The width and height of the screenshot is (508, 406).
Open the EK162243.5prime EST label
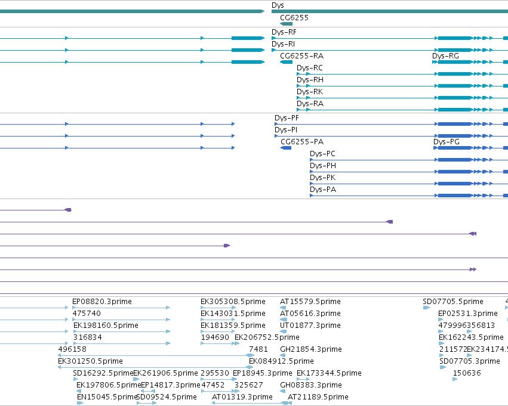(471, 338)
